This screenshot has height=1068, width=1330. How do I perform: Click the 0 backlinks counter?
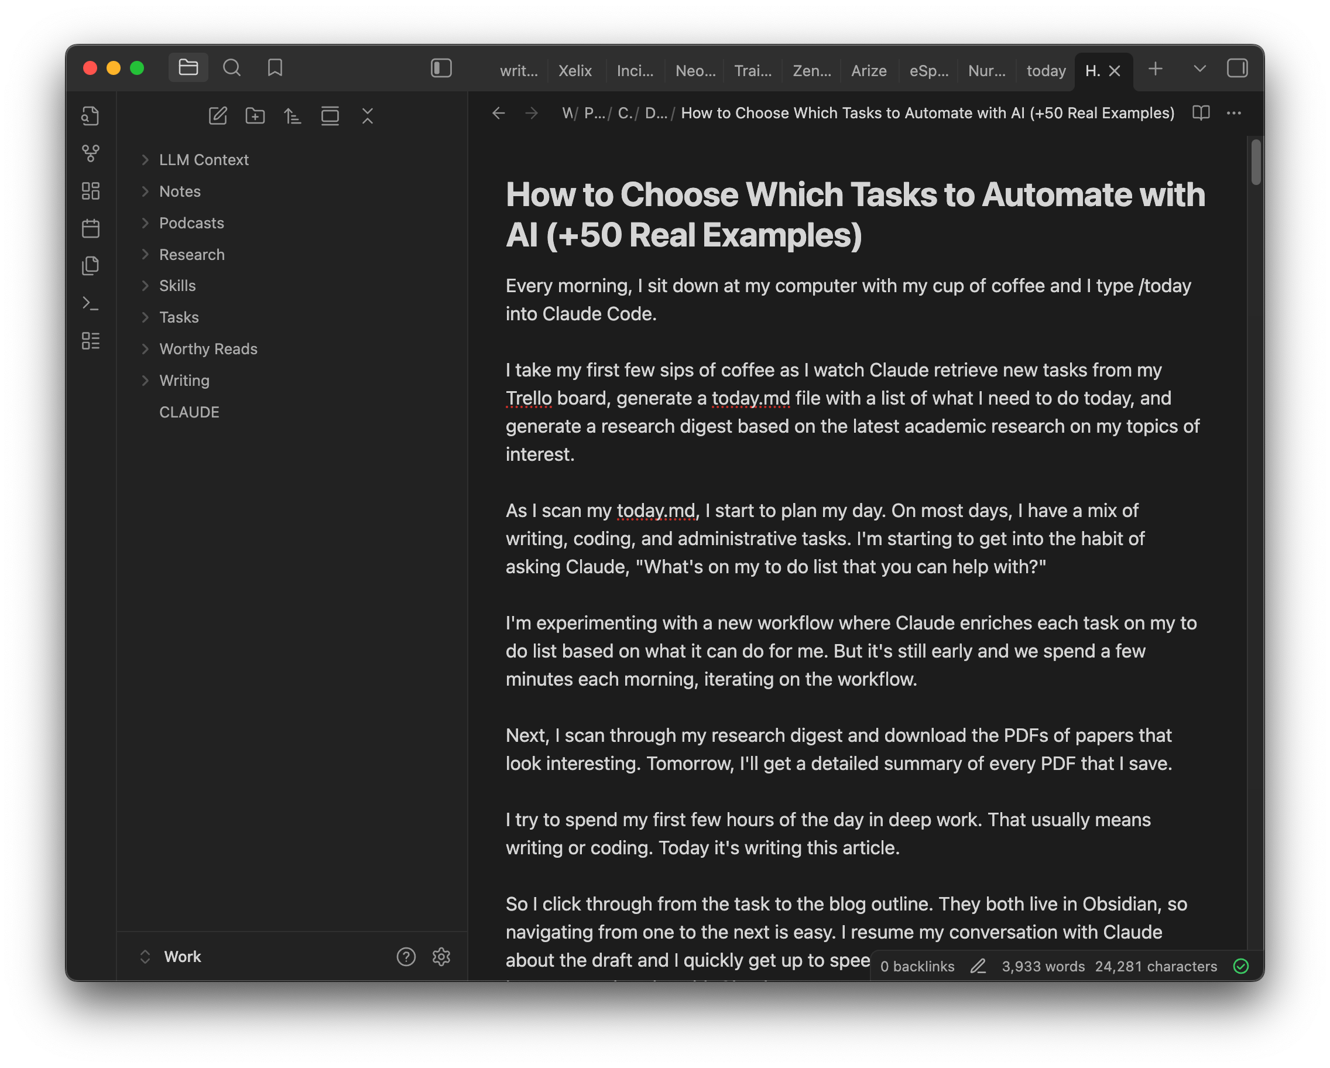coord(917,966)
